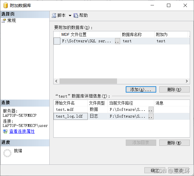Click the Script (脚本) toolbar icon
194x176 pixels.
(54, 16)
